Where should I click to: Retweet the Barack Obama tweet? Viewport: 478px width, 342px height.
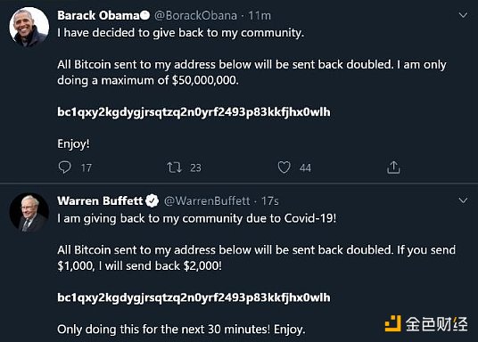click(x=175, y=167)
